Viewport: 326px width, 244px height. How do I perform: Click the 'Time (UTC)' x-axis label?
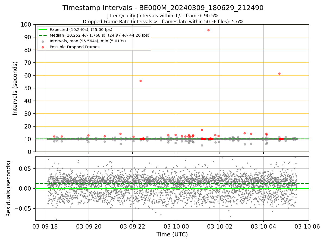click(172, 234)
